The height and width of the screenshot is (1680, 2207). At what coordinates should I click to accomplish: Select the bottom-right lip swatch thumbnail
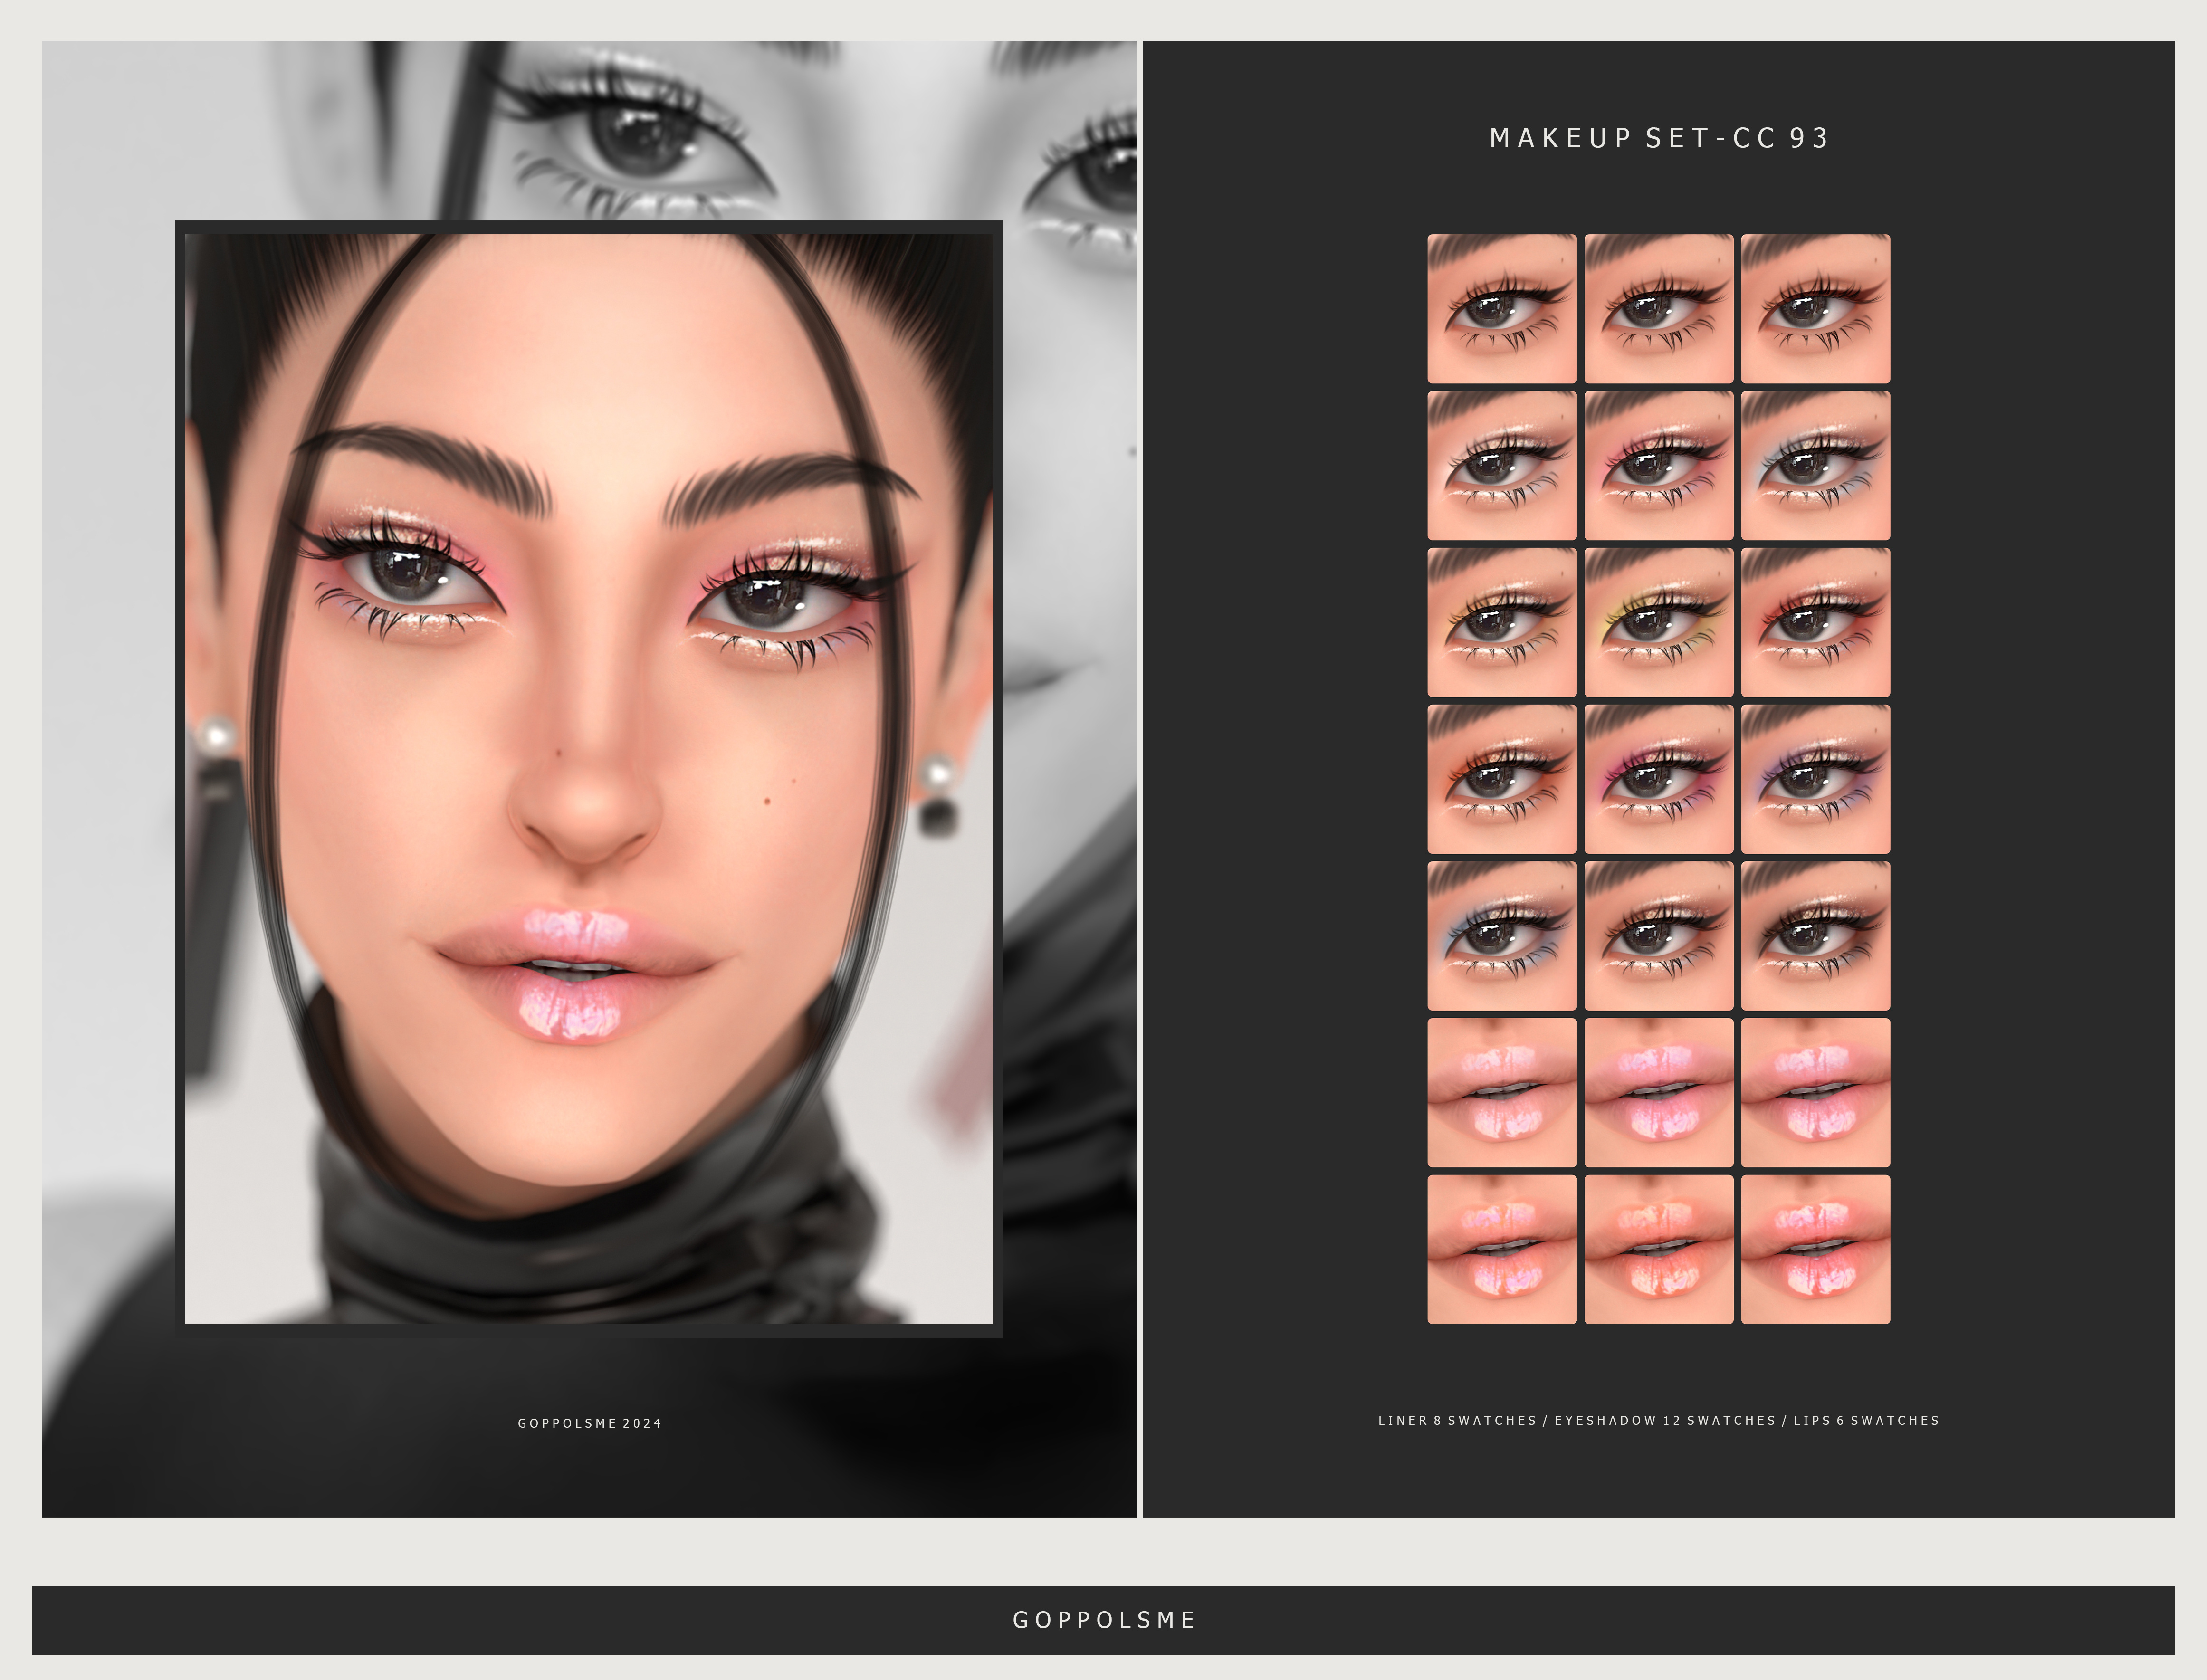1815,1249
